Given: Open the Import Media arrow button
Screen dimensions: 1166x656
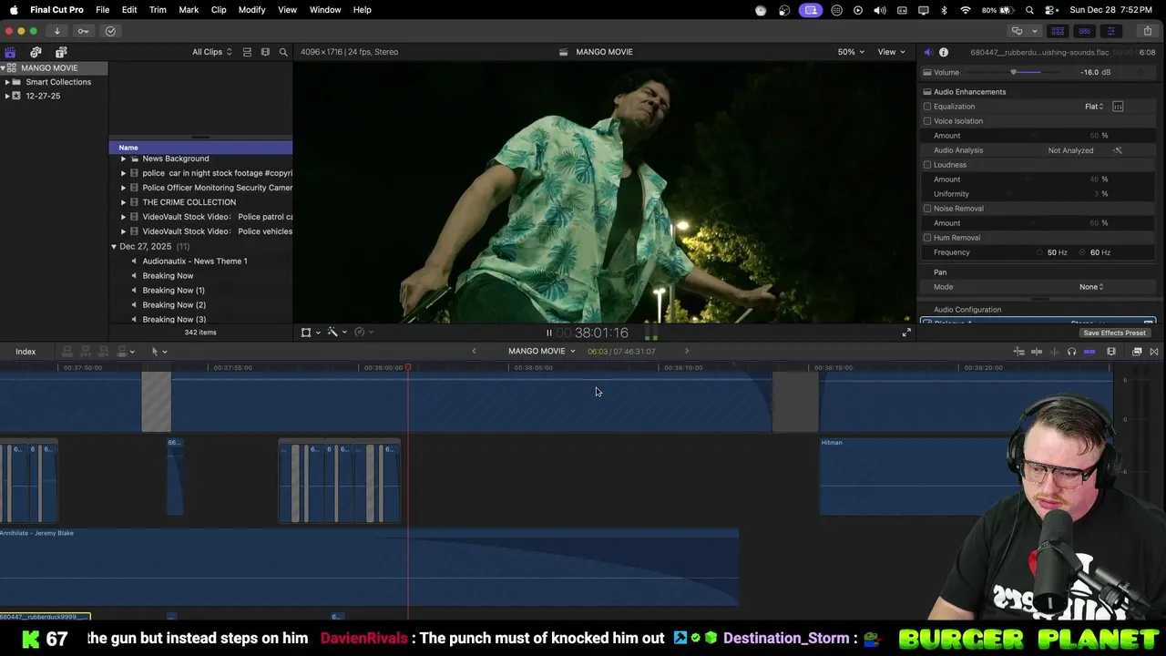Looking at the screenshot, I should (x=56, y=31).
